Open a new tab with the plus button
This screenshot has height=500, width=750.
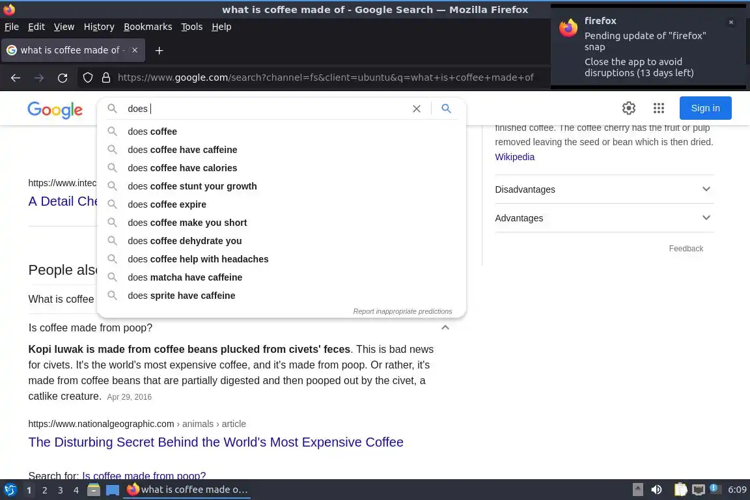160,50
